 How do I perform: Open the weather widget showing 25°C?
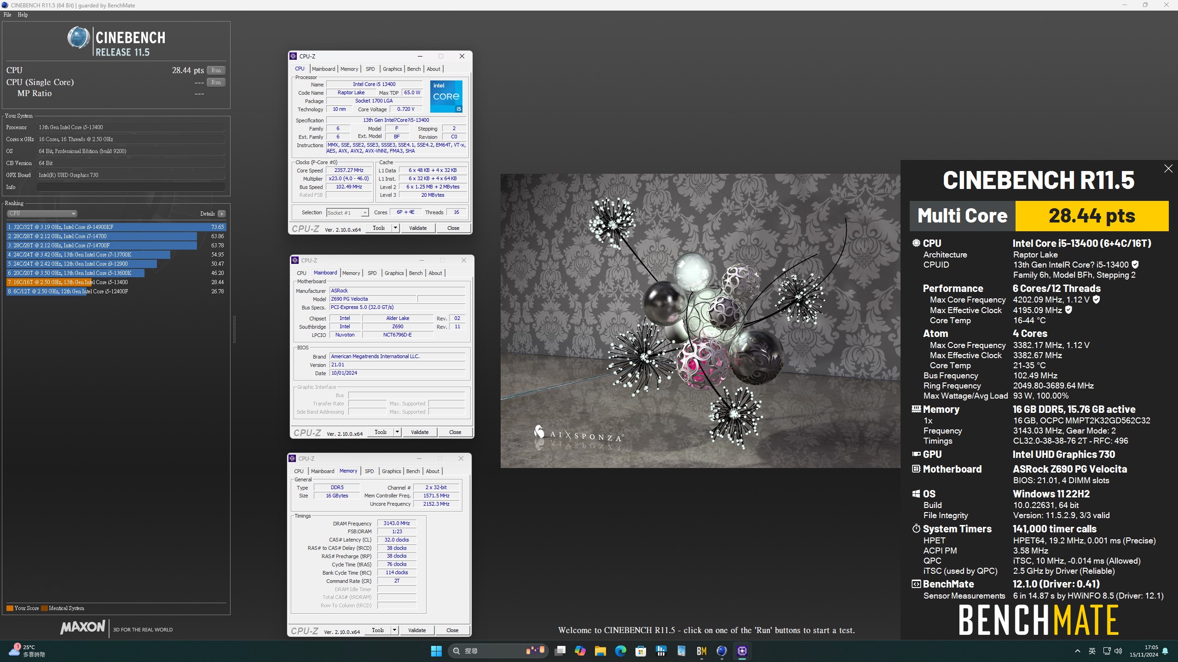(27, 651)
